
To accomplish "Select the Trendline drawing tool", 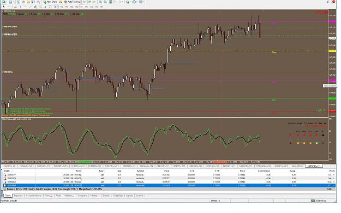I will [31, 7].
